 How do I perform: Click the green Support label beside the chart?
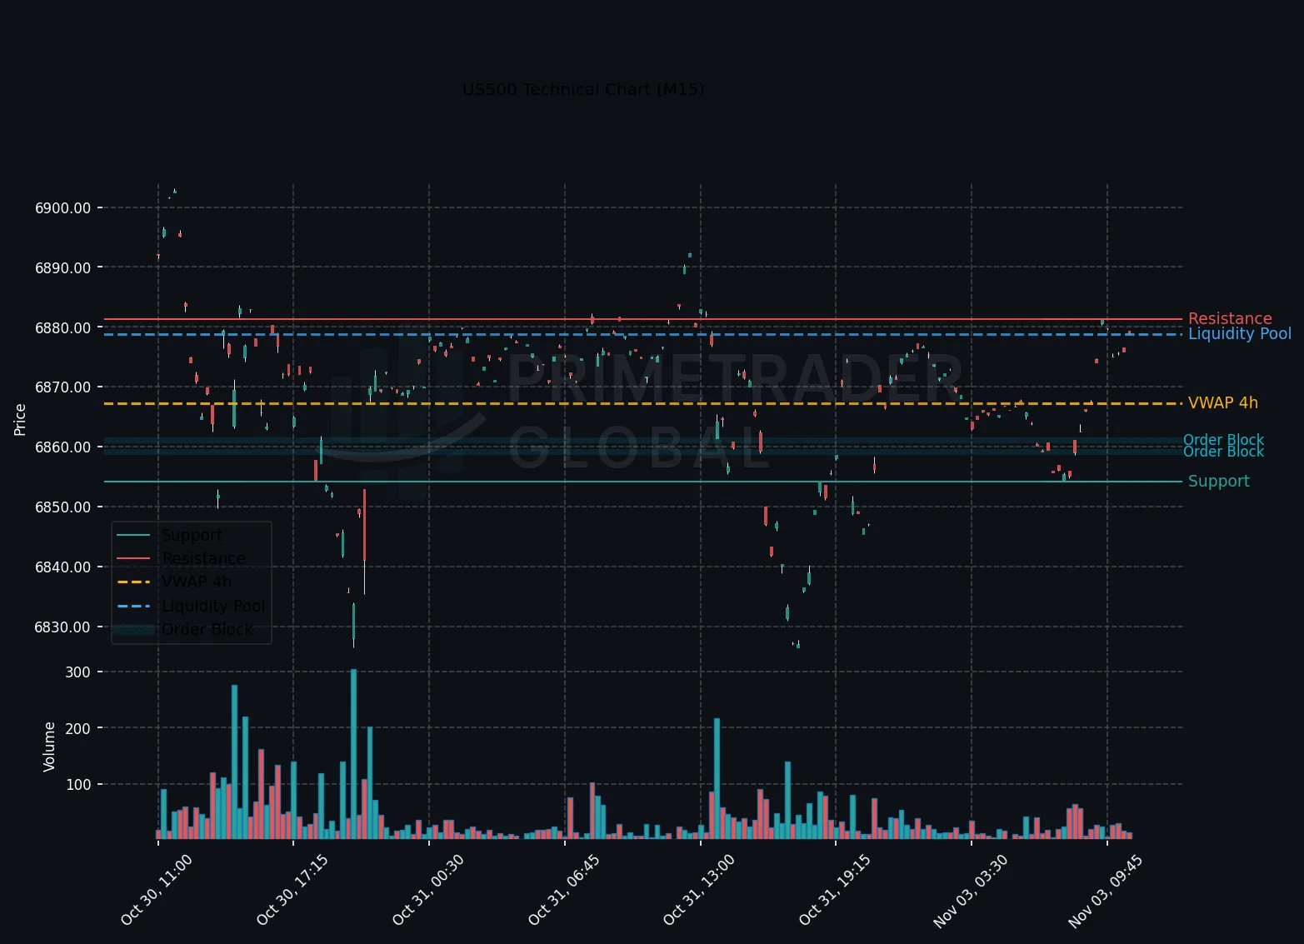[x=1219, y=482]
